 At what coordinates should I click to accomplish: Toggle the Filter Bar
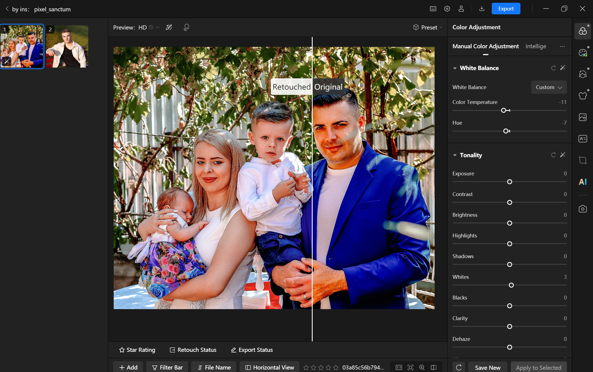tap(167, 367)
